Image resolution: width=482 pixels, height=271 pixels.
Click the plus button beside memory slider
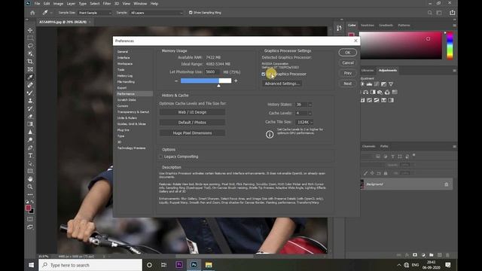point(236,81)
